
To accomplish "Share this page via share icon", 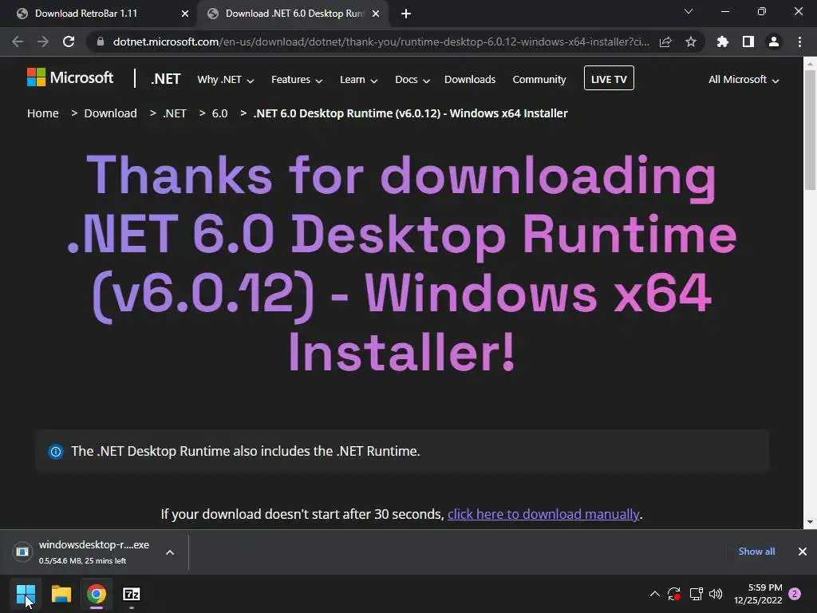I will point(665,42).
